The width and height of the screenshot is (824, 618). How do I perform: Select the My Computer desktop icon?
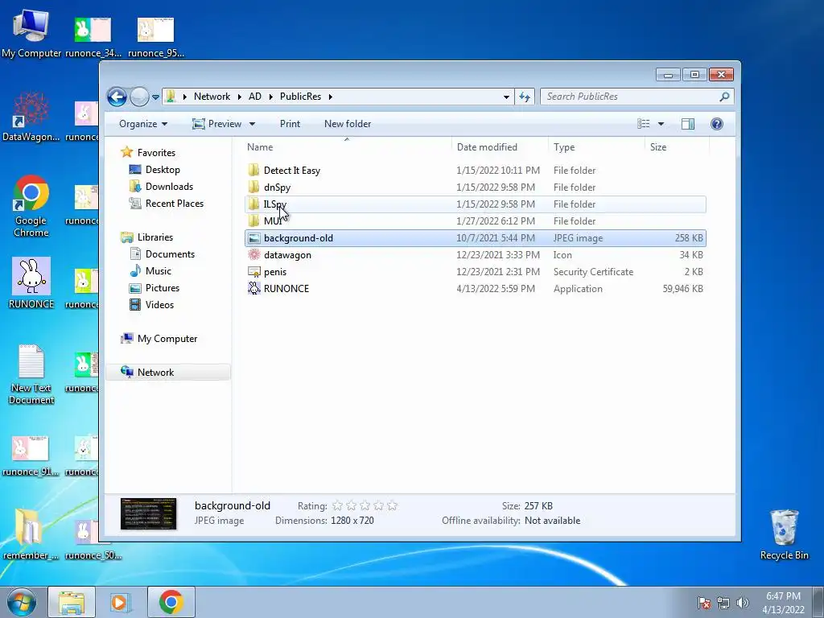pos(31,32)
